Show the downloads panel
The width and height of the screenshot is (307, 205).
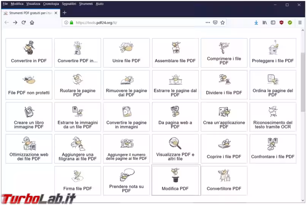(x=256, y=22)
